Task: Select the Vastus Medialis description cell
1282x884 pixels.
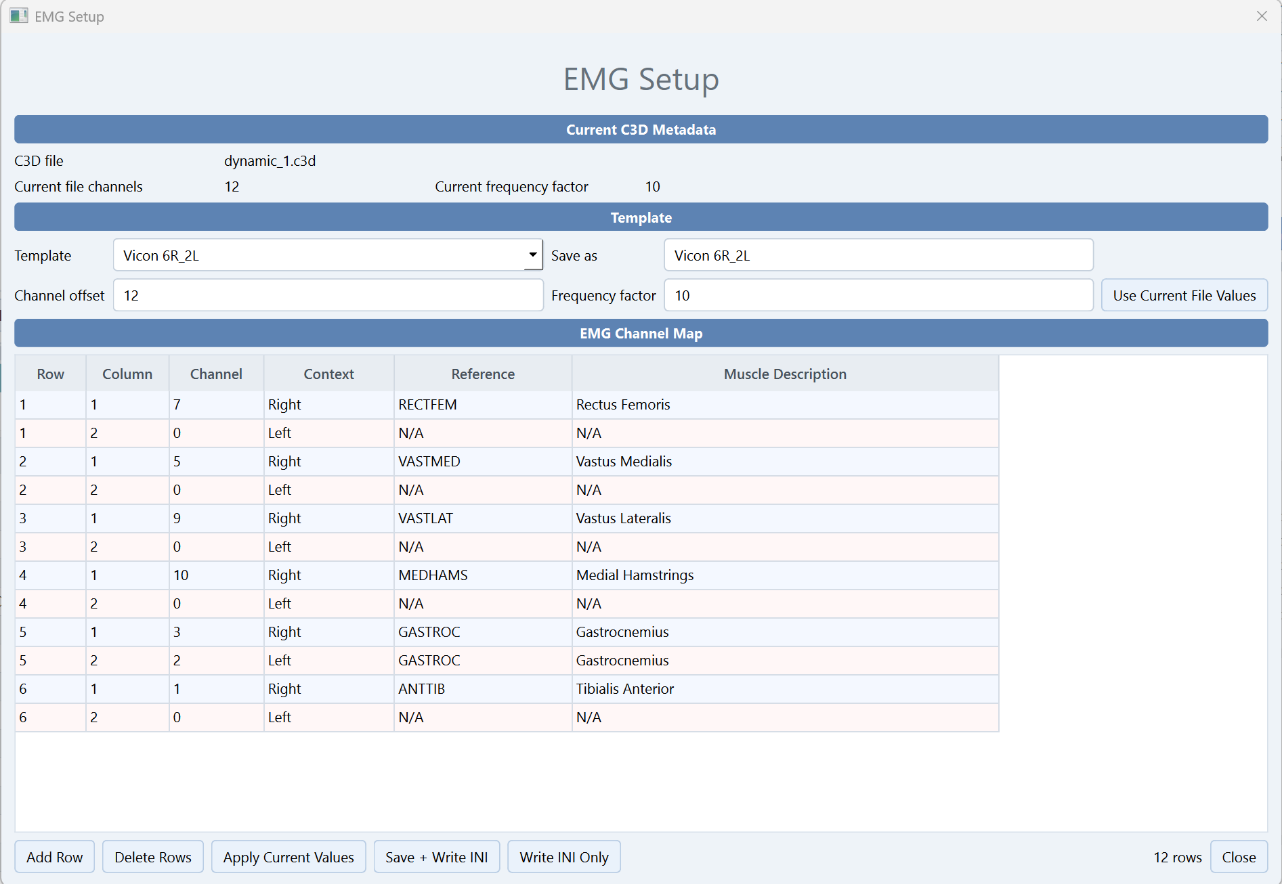Action: point(785,462)
